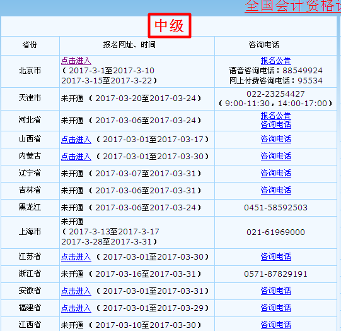Select the 上海市 province cell
This screenshot has height=331, width=341.
pos(30,232)
